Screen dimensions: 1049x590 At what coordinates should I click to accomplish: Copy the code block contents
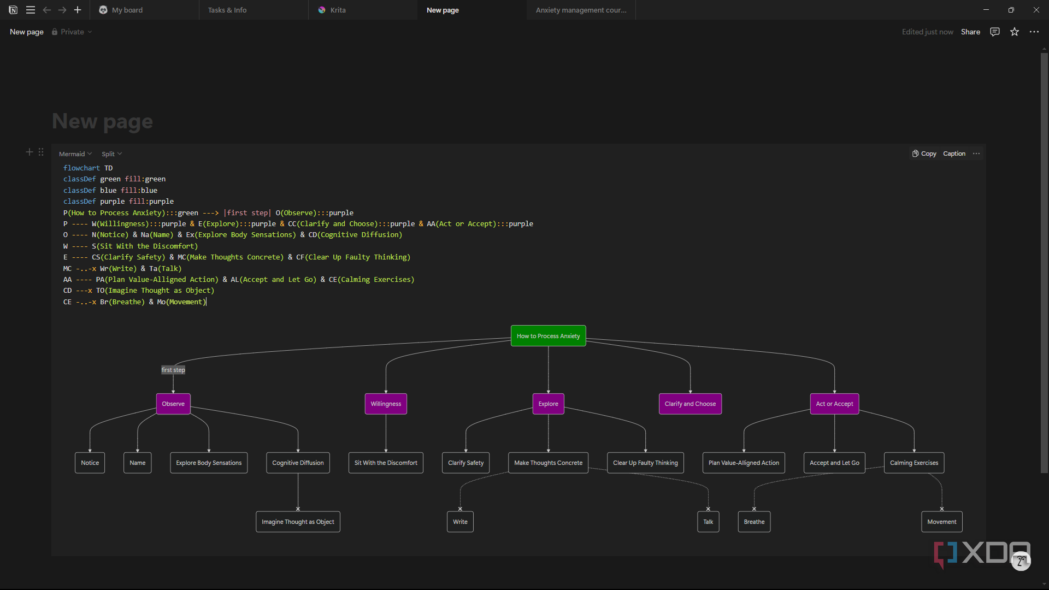point(924,154)
